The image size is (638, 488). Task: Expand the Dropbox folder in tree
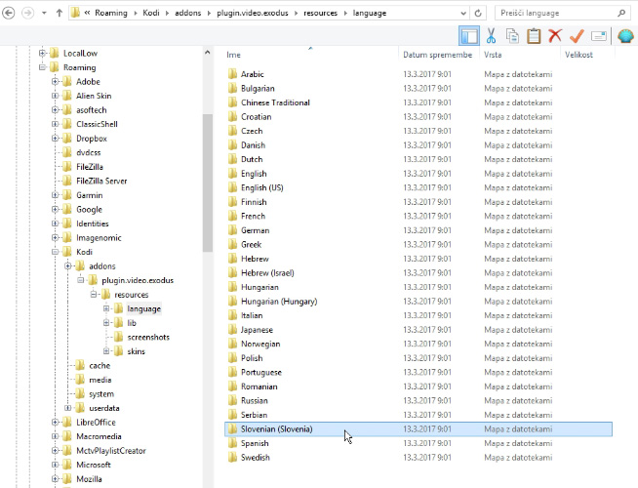(56, 139)
